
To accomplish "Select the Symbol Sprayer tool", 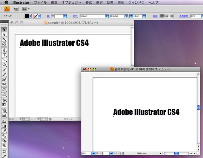I will tap(4, 110).
